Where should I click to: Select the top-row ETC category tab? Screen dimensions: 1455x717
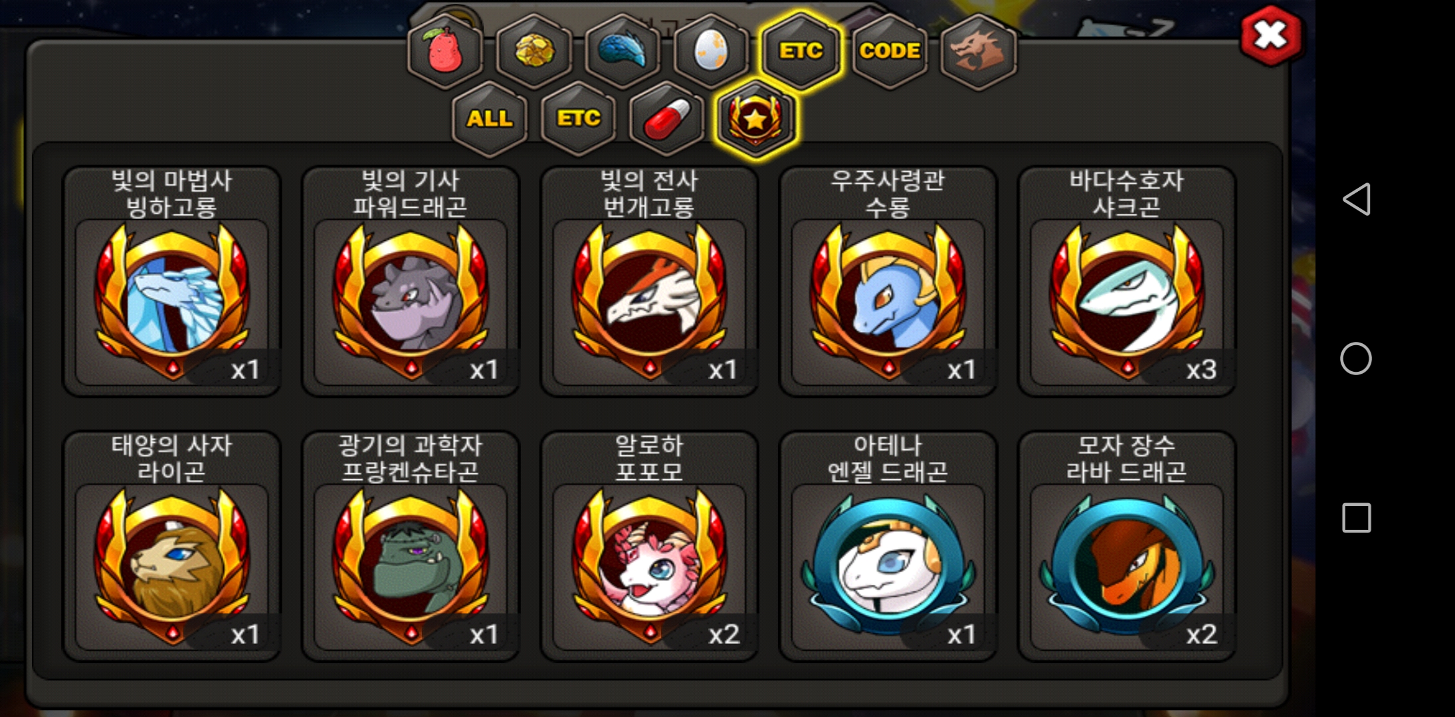coord(801,52)
